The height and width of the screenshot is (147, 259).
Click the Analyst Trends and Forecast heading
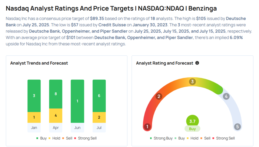pyautogui.click(x=39, y=63)
